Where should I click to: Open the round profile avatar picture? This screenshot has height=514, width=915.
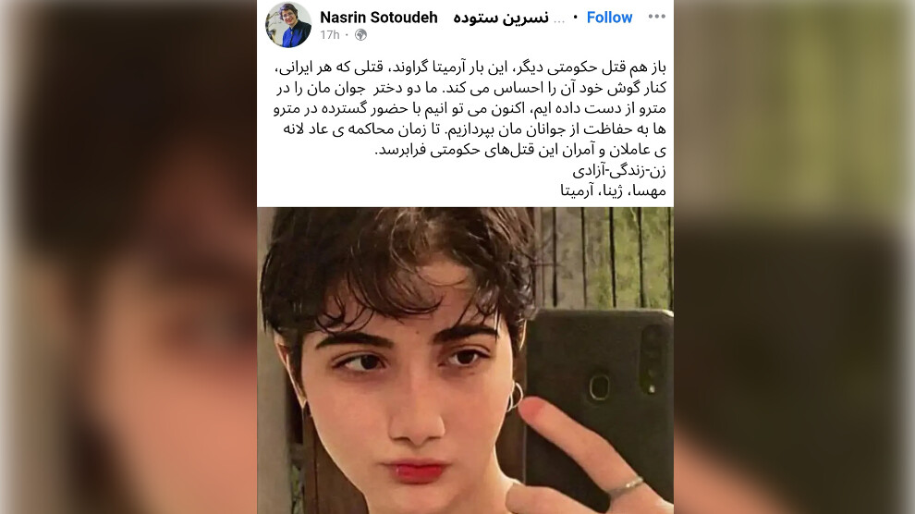288,24
